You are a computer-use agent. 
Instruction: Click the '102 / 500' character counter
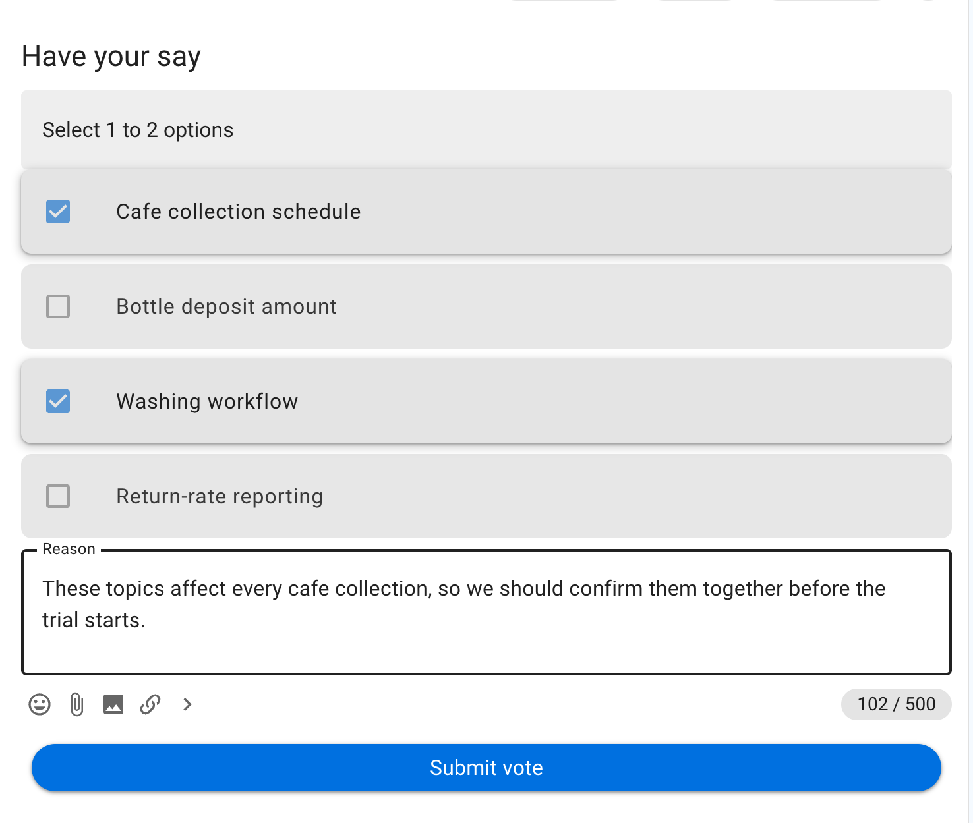(x=897, y=704)
